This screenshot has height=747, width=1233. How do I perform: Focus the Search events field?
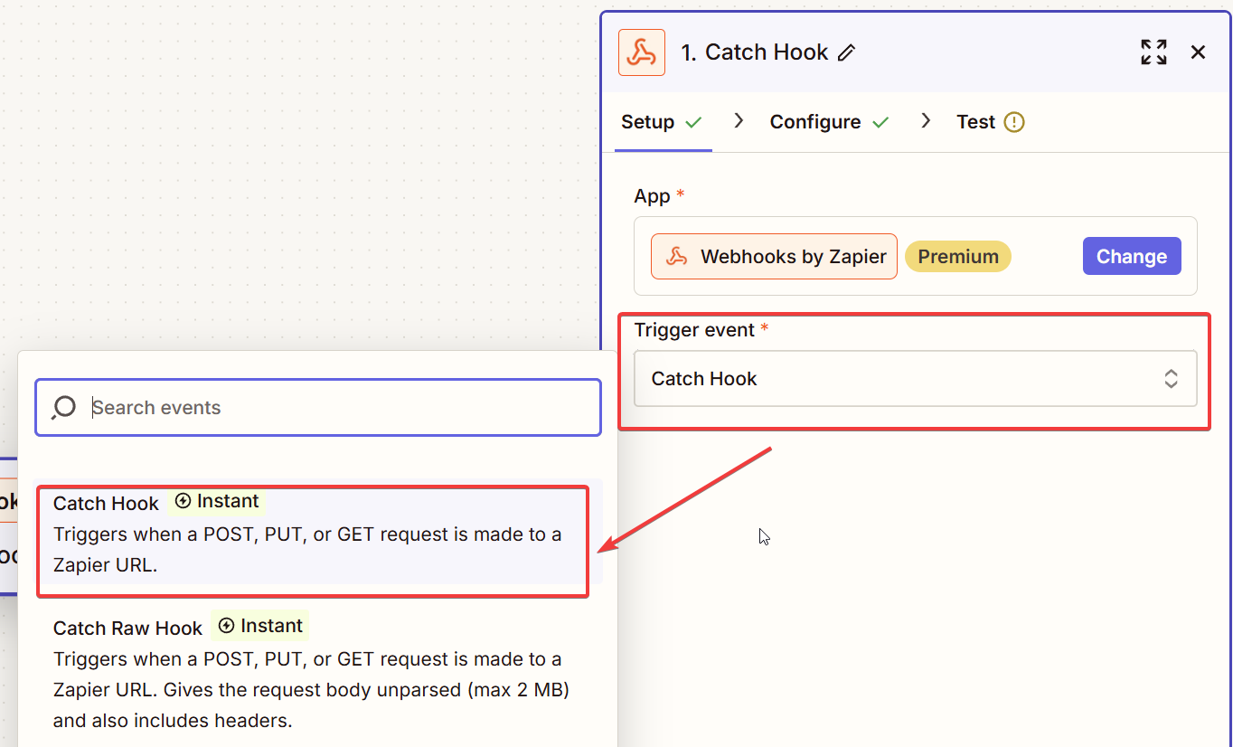click(x=318, y=408)
